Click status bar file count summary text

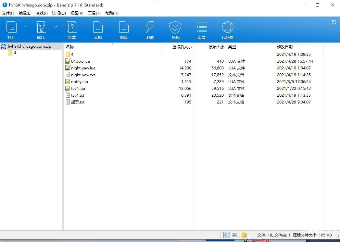(295, 235)
